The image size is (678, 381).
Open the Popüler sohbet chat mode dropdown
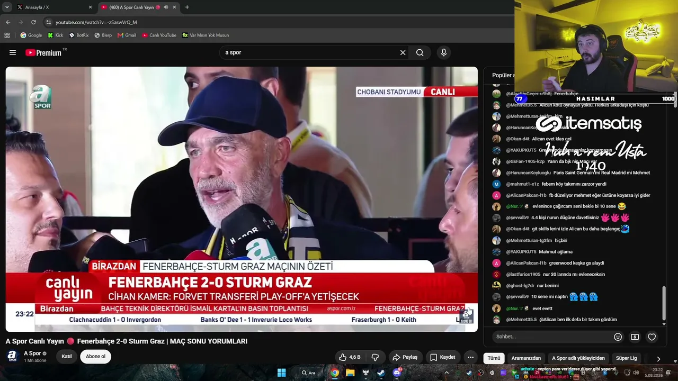[503, 75]
